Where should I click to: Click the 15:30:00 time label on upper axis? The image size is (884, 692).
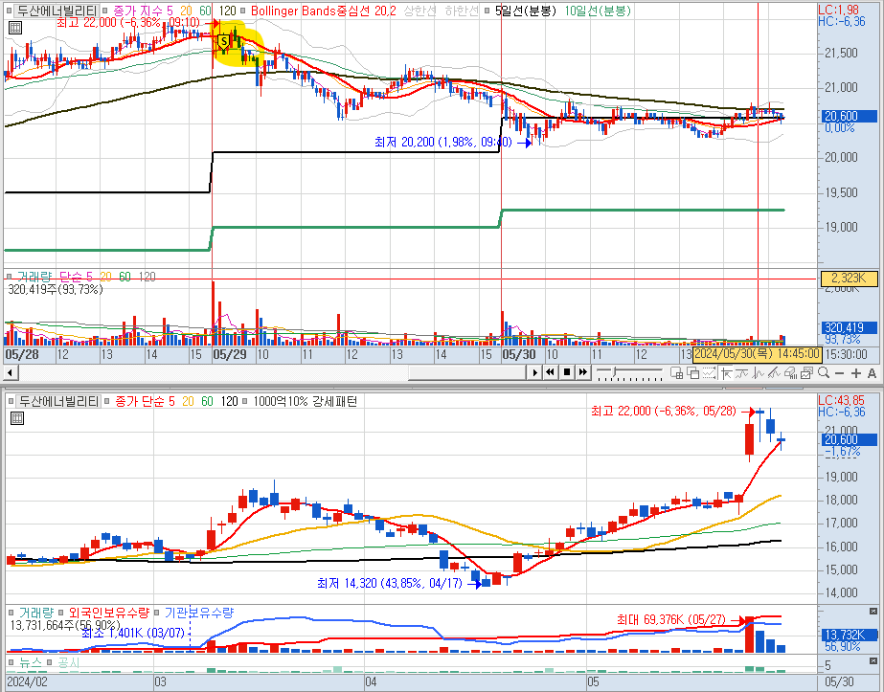coord(846,354)
